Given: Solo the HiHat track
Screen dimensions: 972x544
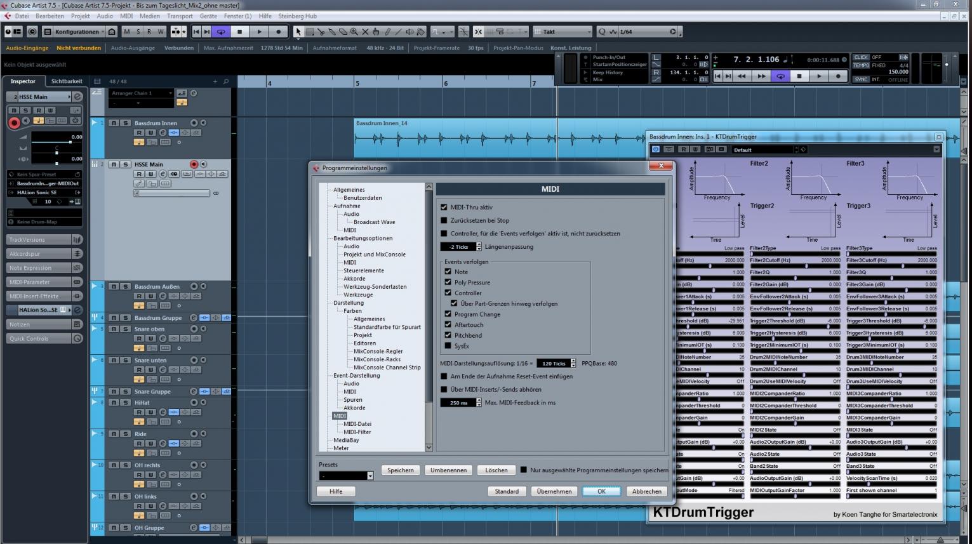Looking at the screenshot, I should (x=125, y=402).
